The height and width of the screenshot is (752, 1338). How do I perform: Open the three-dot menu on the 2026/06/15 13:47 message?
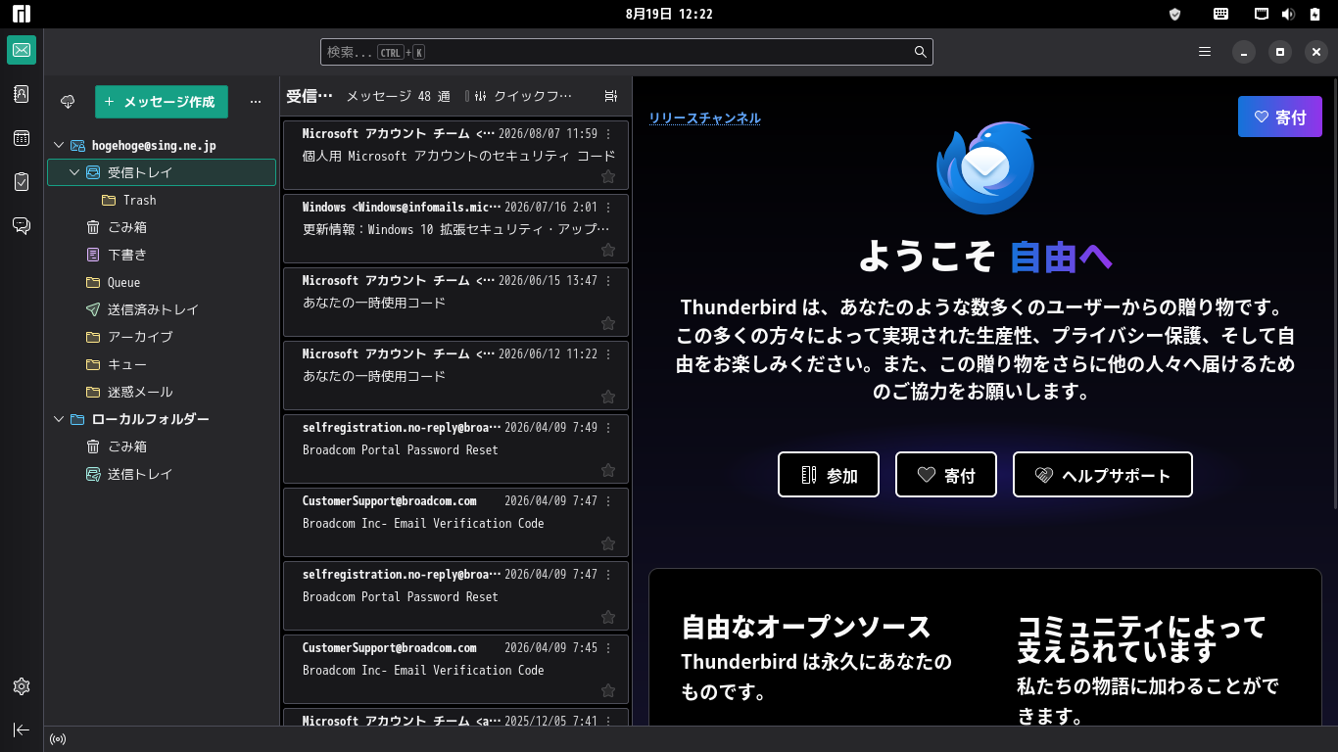tap(608, 280)
